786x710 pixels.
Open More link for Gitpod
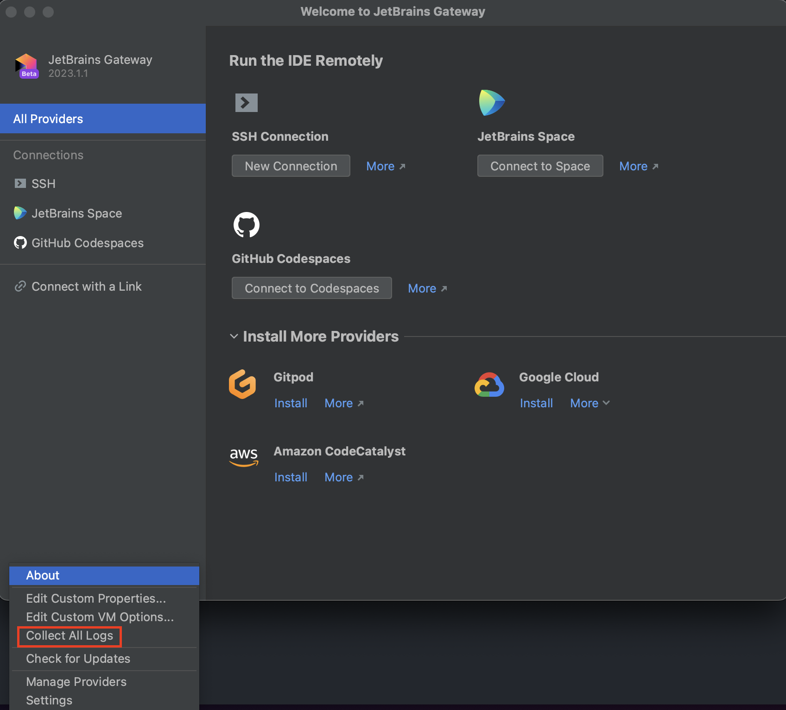point(344,403)
